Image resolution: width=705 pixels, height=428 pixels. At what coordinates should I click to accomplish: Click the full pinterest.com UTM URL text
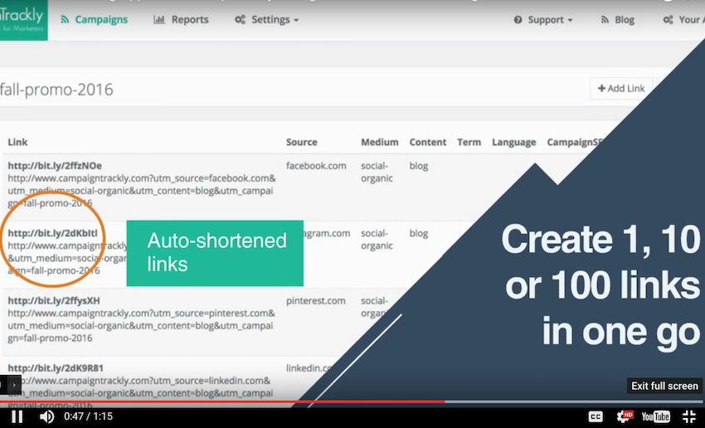141,325
